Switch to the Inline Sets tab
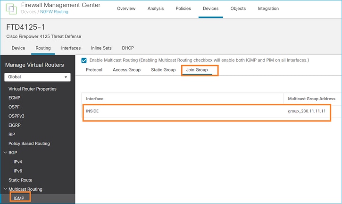The image size is (342, 204). (101, 48)
